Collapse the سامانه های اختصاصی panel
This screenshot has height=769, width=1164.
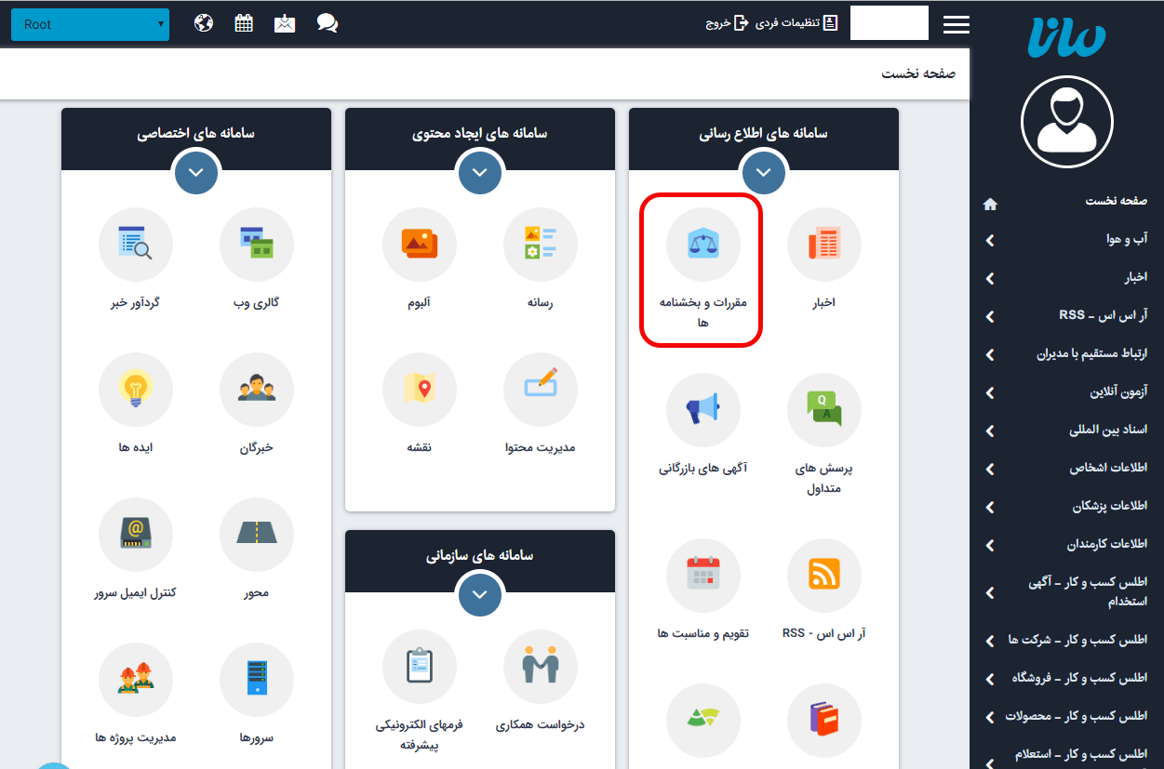pos(196,172)
